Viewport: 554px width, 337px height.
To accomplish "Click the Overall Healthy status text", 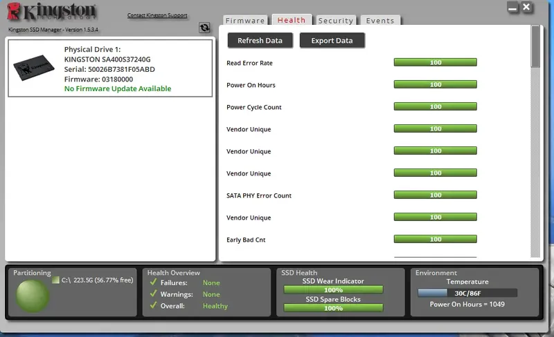I will pos(215,306).
